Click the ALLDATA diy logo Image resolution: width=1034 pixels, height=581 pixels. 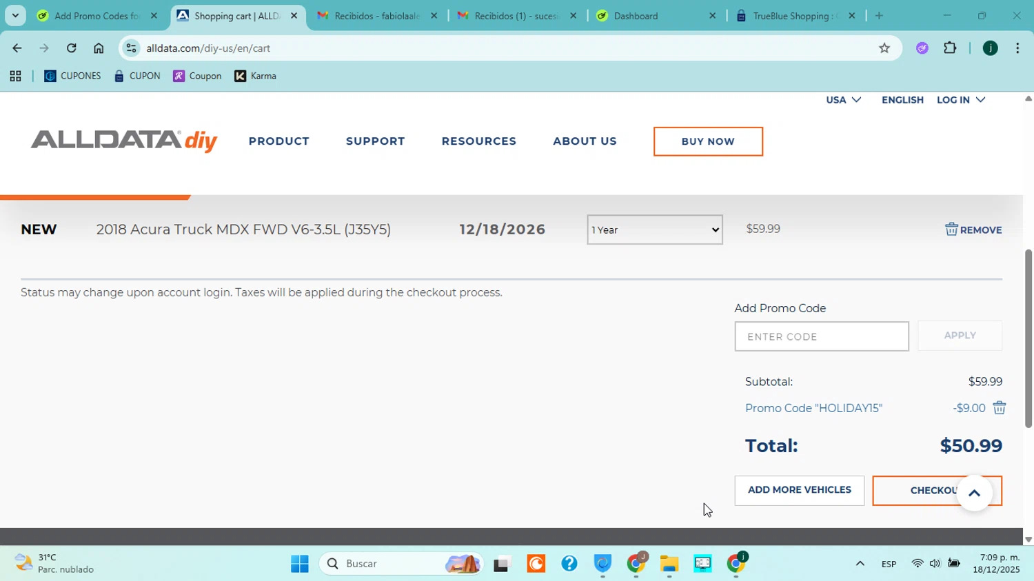124,141
